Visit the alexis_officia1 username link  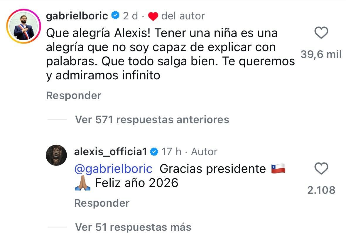tap(110, 152)
